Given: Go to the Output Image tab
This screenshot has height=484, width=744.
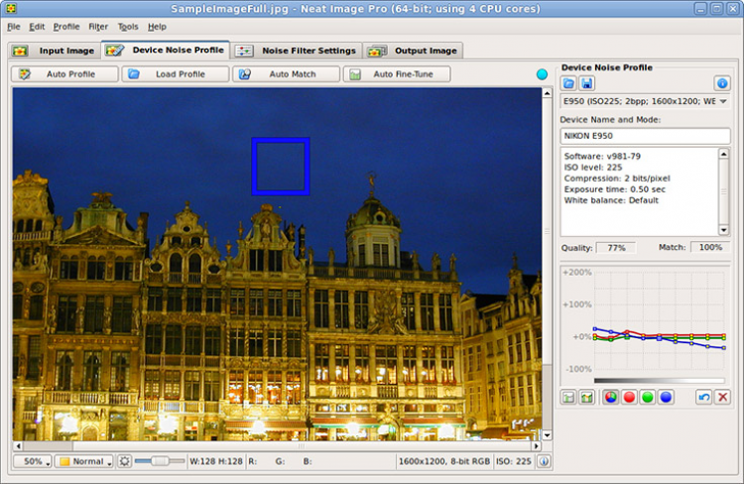Looking at the screenshot, I should pos(413,51).
